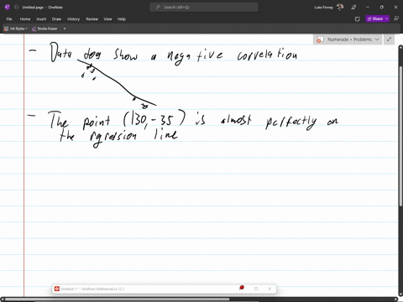Click the Mathematica red icon in floating window
Viewport: 403px width, 302px height.
(x=57, y=289)
